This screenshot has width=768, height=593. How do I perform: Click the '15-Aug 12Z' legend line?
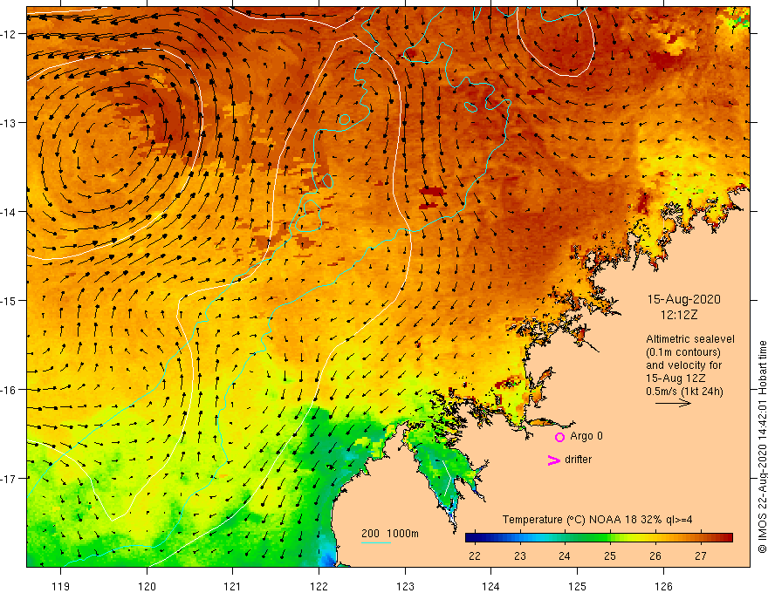(675, 378)
